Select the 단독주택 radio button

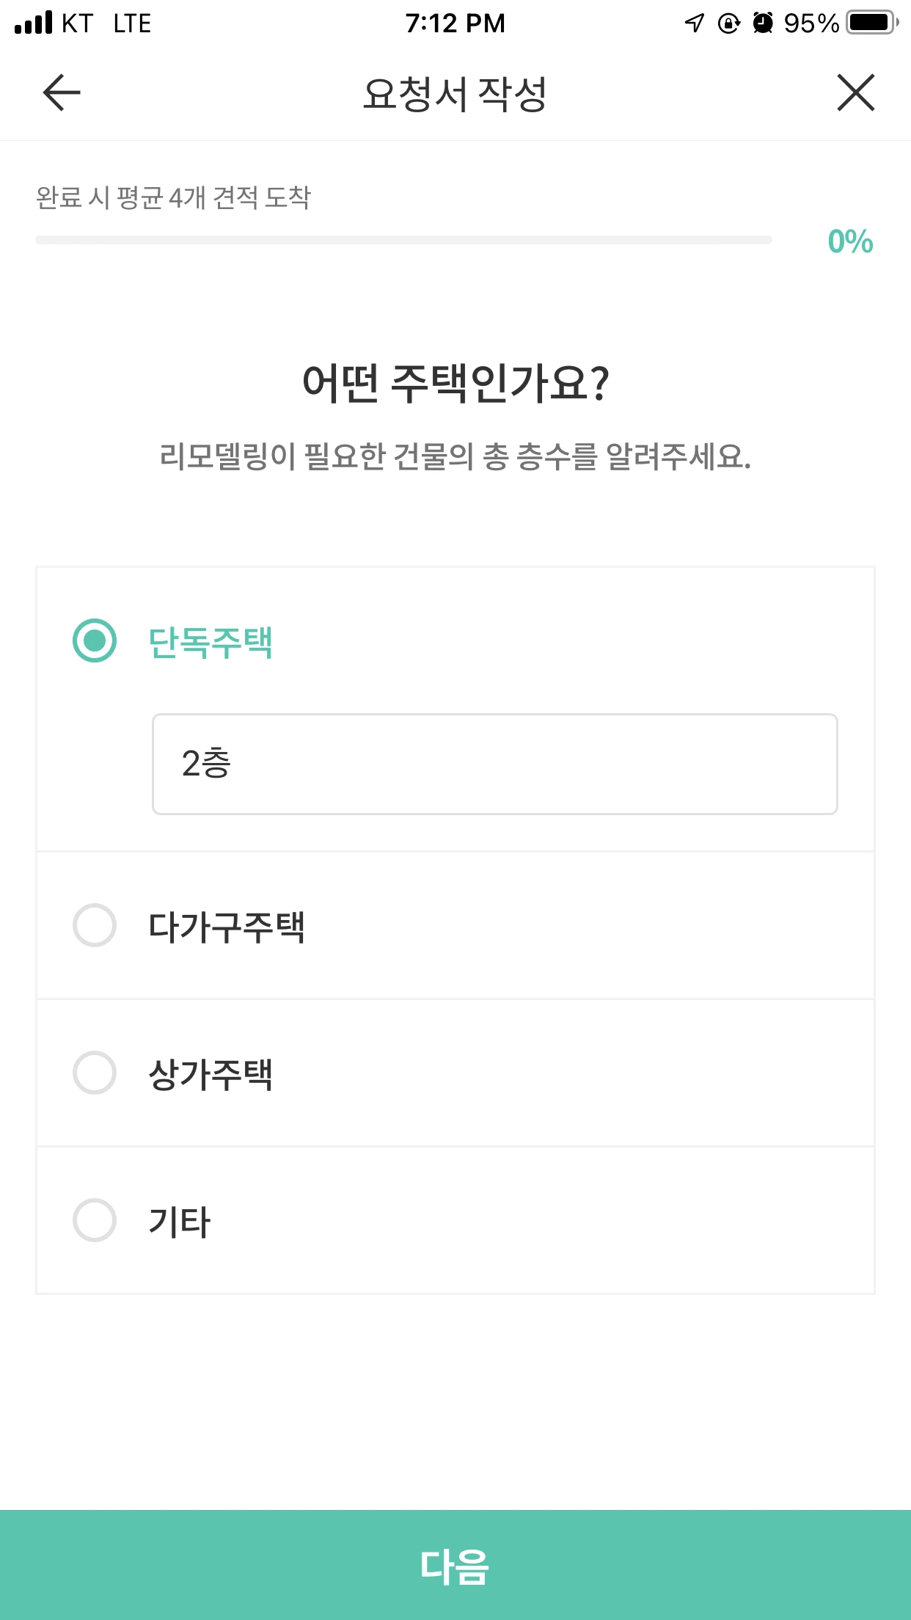coord(95,641)
